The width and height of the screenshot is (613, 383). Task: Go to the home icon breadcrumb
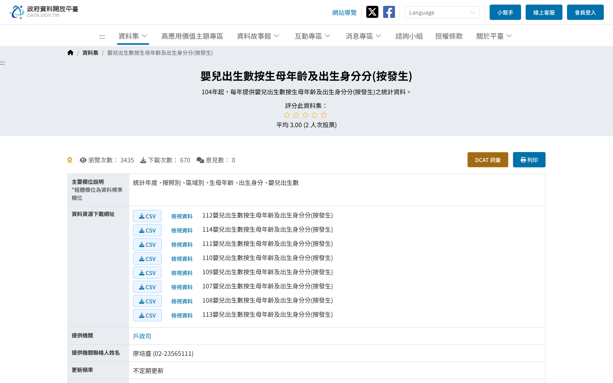pos(70,53)
